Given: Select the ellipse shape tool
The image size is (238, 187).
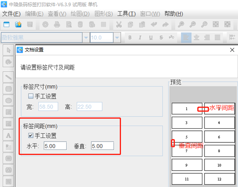Looking at the screenshot, I should [9, 100].
